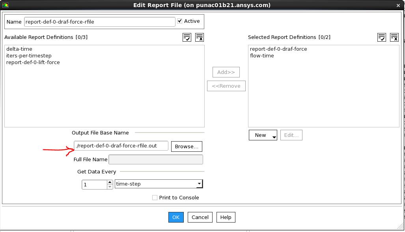
Task: Select all Selected Report Definitions icon
Action: 381,37
